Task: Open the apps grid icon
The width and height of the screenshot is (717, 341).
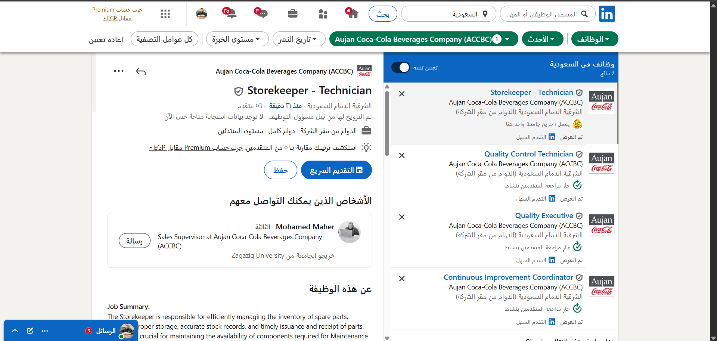Action: pos(165,14)
